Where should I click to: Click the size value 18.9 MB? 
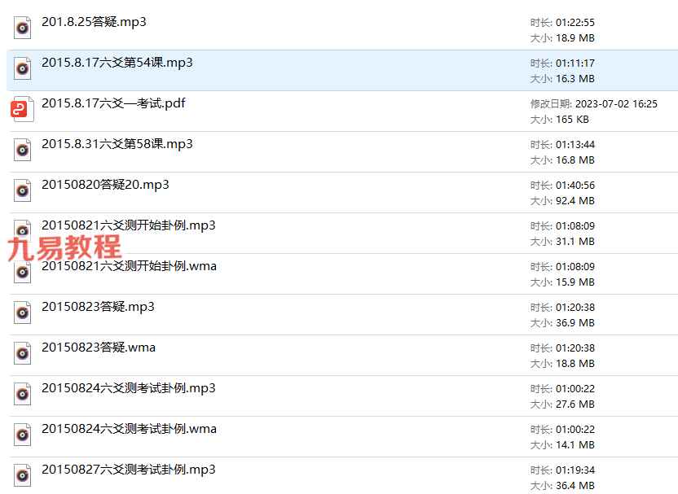[575, 38]
